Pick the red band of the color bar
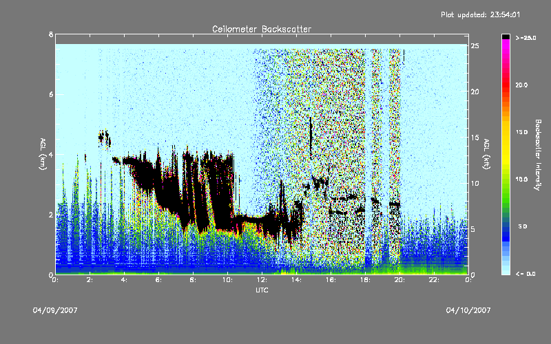Screen dimensions: 551x344 pyautogui.click(x=506, y=84)
